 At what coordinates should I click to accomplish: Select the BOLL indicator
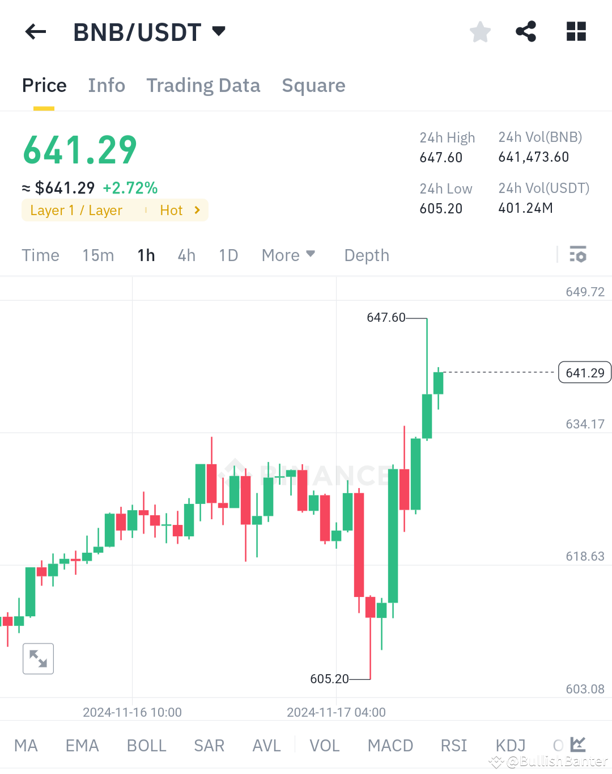coord(146,745)
